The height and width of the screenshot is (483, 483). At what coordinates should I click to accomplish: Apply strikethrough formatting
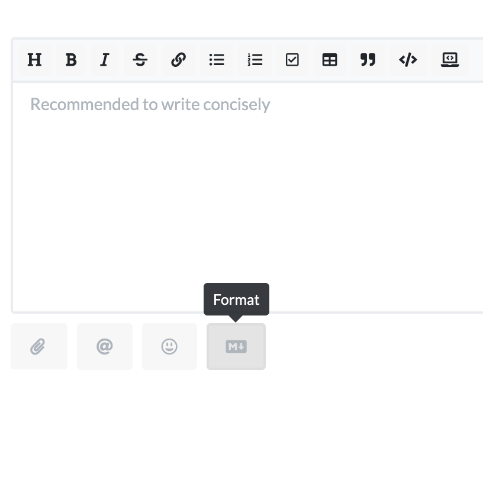click(140, 60)
